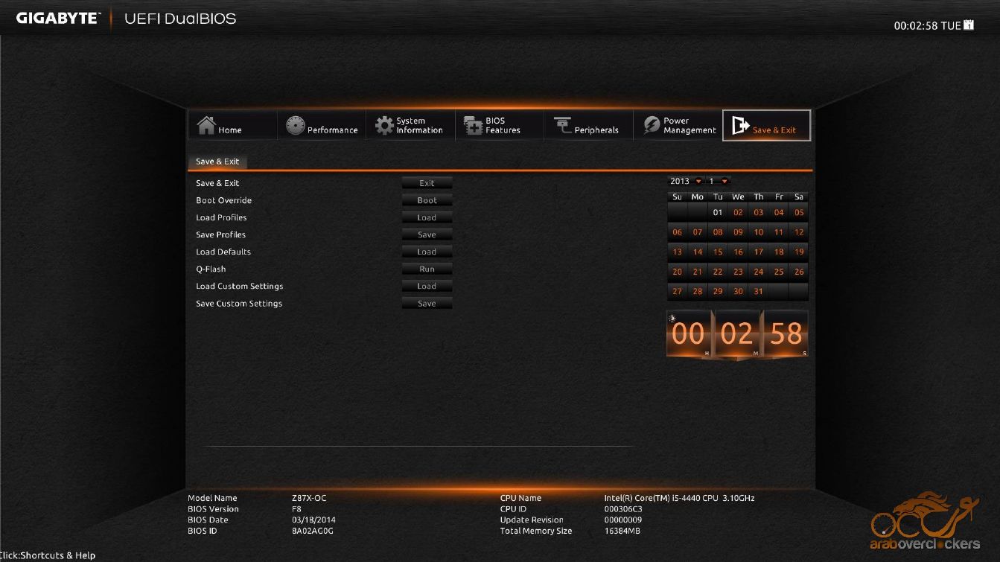Load defaults using the Load button
Viewport: 1000px width, 562px height.
(427, 252)
